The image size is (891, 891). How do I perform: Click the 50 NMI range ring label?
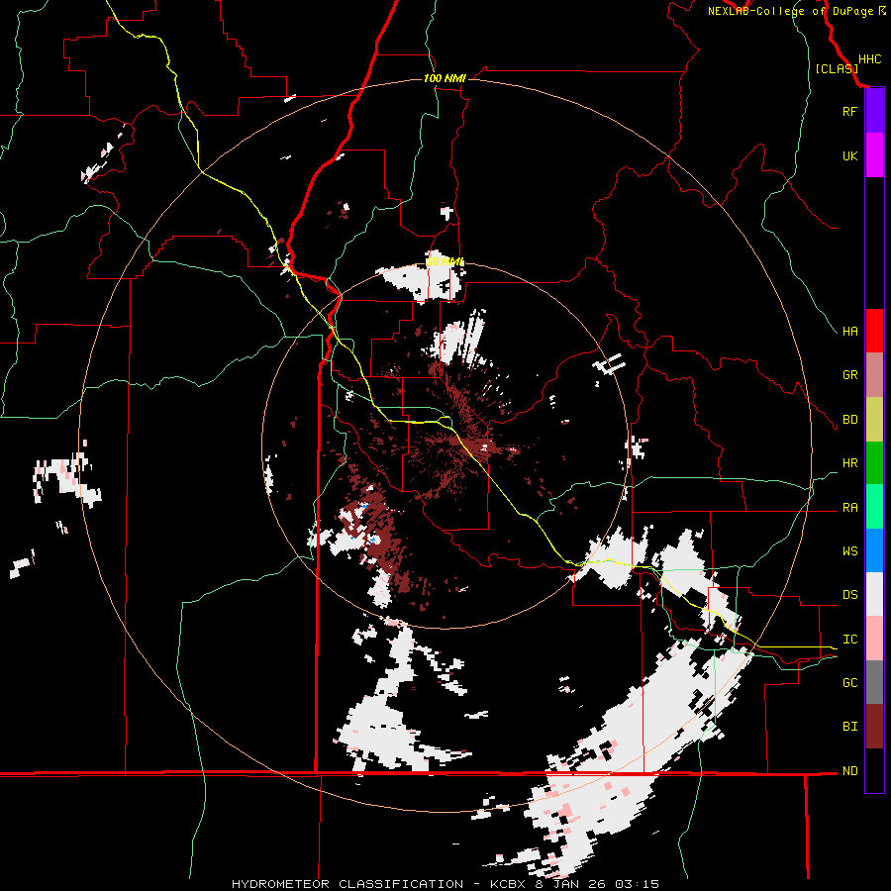pyautogui.click(x=445, y=261)
